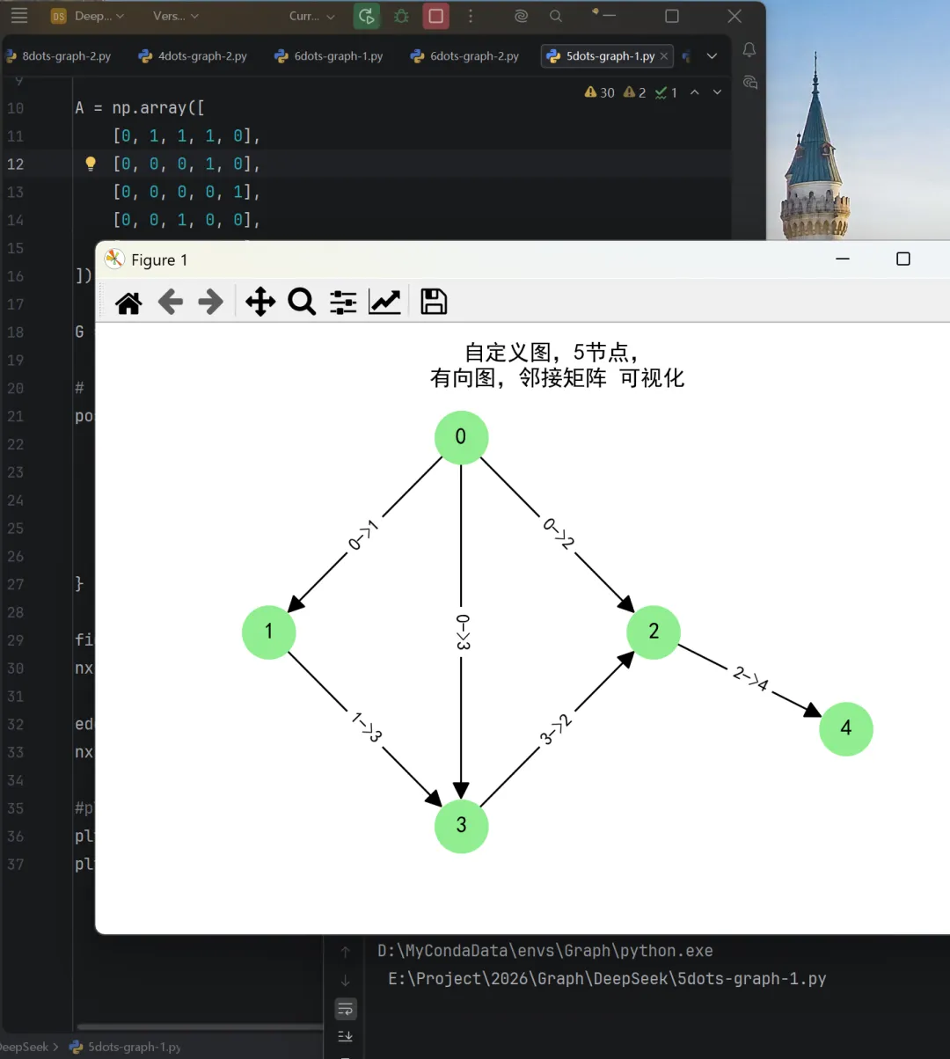The height and width of the screenshot is (1059, 950).
Task: Click the 1 typo indicator
Action: click(666, 92)
